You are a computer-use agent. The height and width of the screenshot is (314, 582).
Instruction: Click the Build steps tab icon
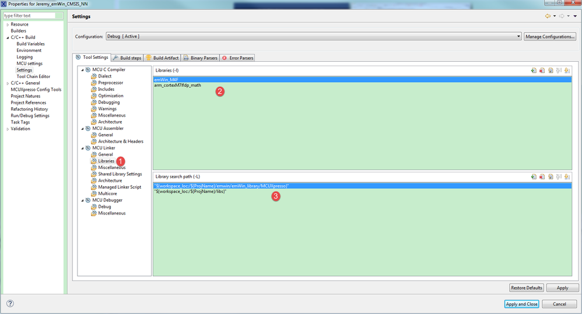coord(116,58)
